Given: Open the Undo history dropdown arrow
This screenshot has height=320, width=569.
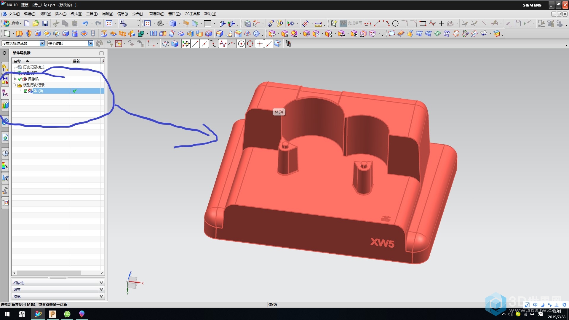Looking at the screenshot, I should coord(92,23).
